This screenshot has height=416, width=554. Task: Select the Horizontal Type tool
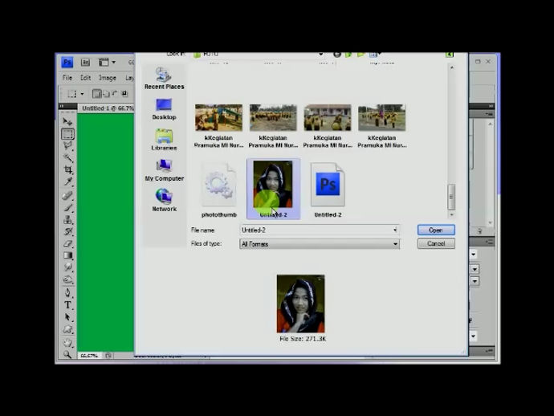pos(67,304)
